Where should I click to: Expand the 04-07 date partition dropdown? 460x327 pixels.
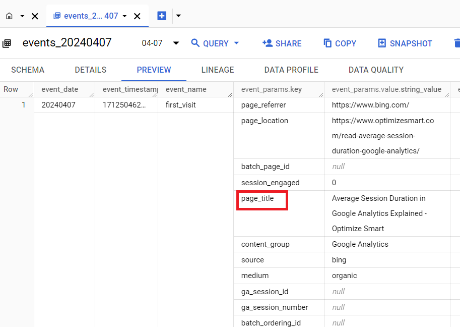point(176,43)
